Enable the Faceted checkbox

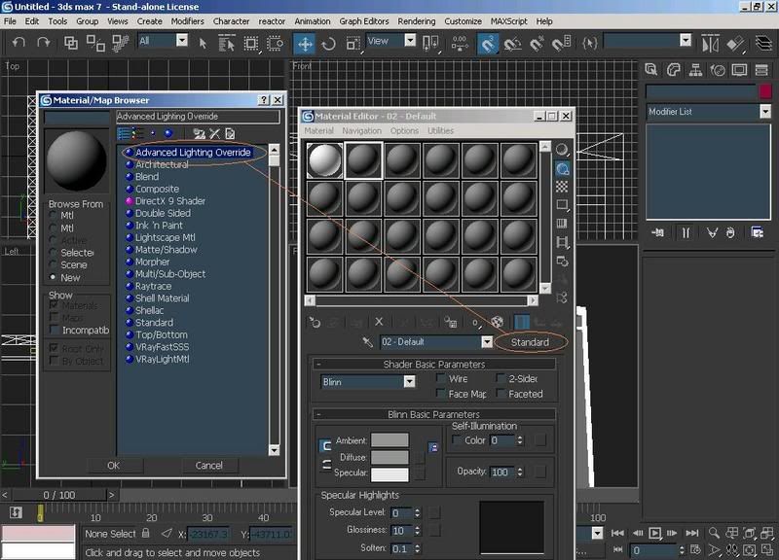pyautogui.click(x=501, y=394)
